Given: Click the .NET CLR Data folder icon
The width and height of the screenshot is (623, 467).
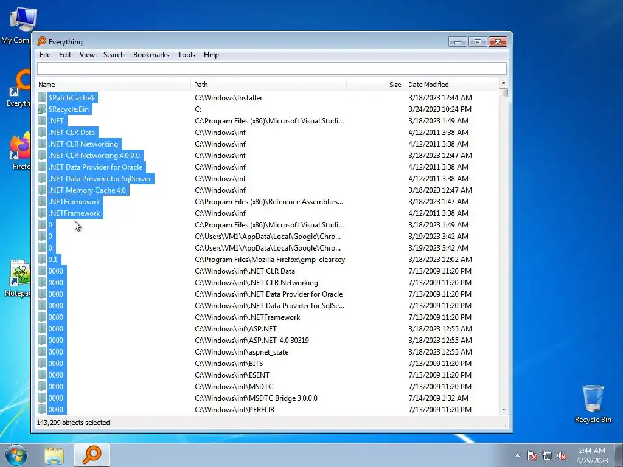Looking at the screenshot, I should [x=42, y=132].
